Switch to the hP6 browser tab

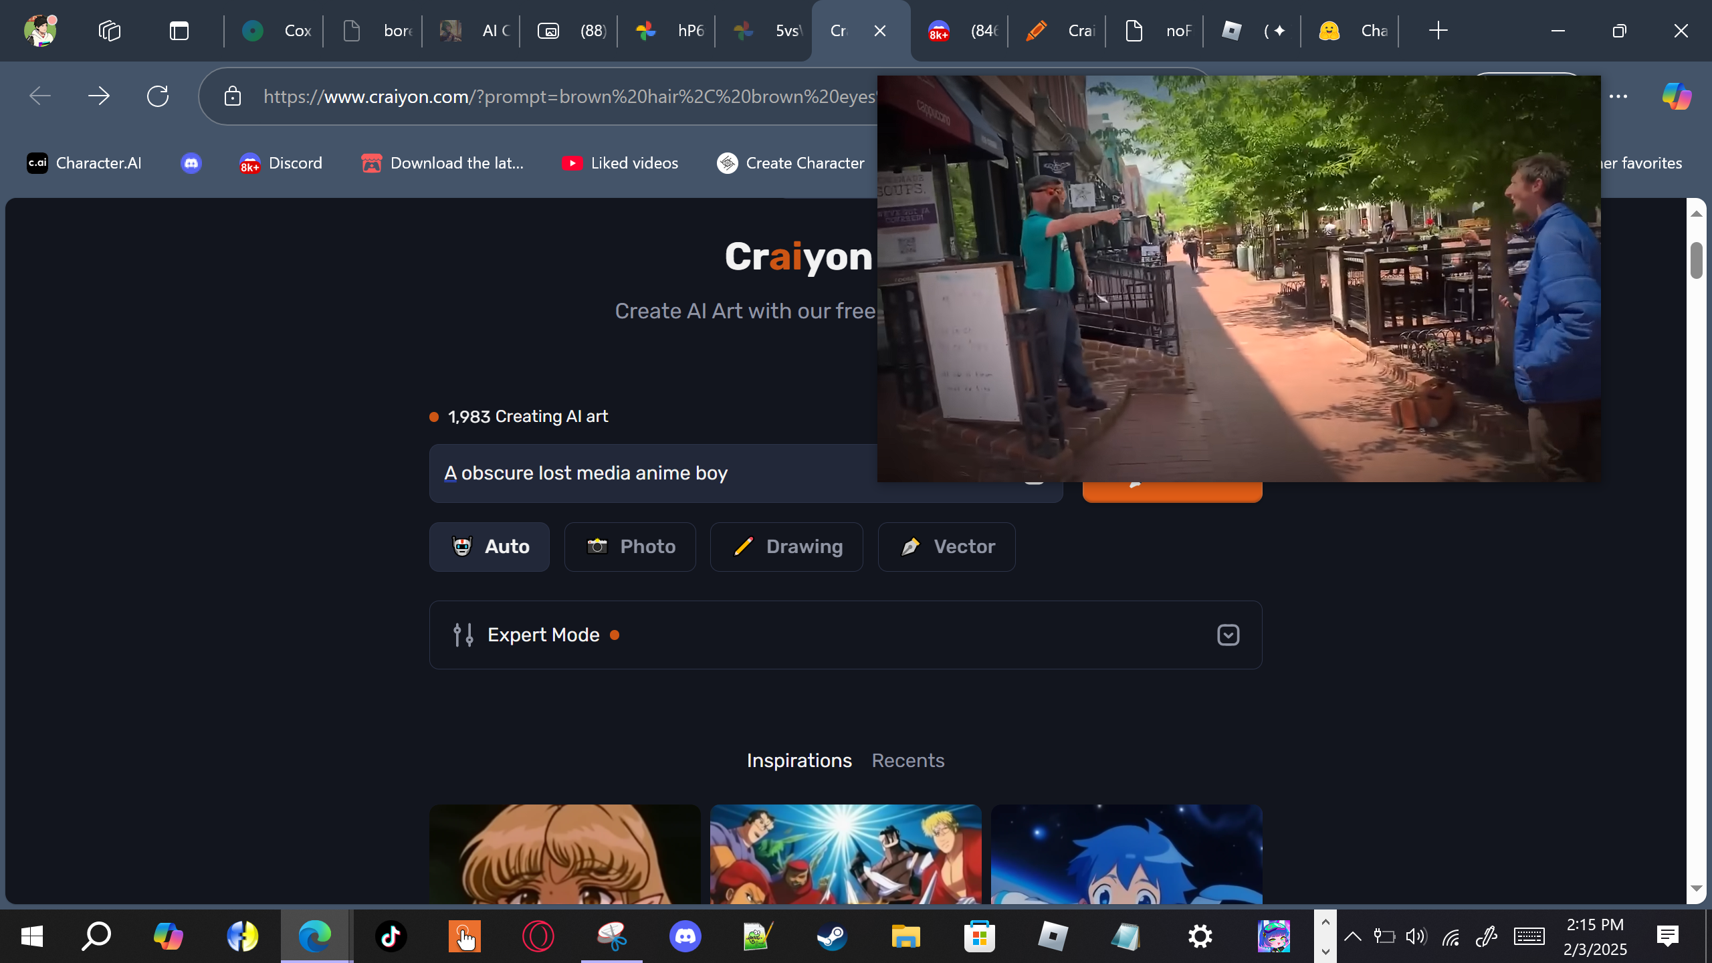(x=667, y=31)
